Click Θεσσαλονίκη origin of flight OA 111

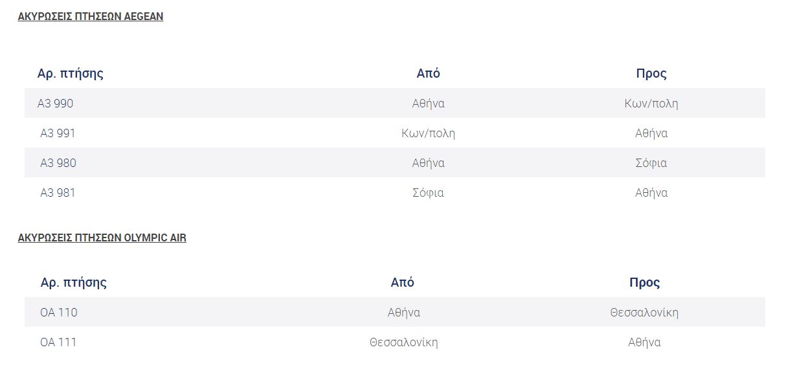403,342
